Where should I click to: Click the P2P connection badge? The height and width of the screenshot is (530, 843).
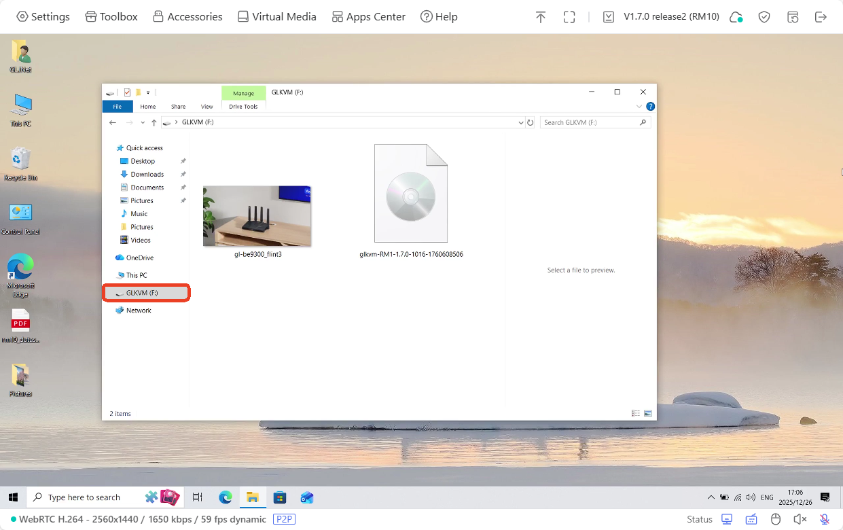284,519
